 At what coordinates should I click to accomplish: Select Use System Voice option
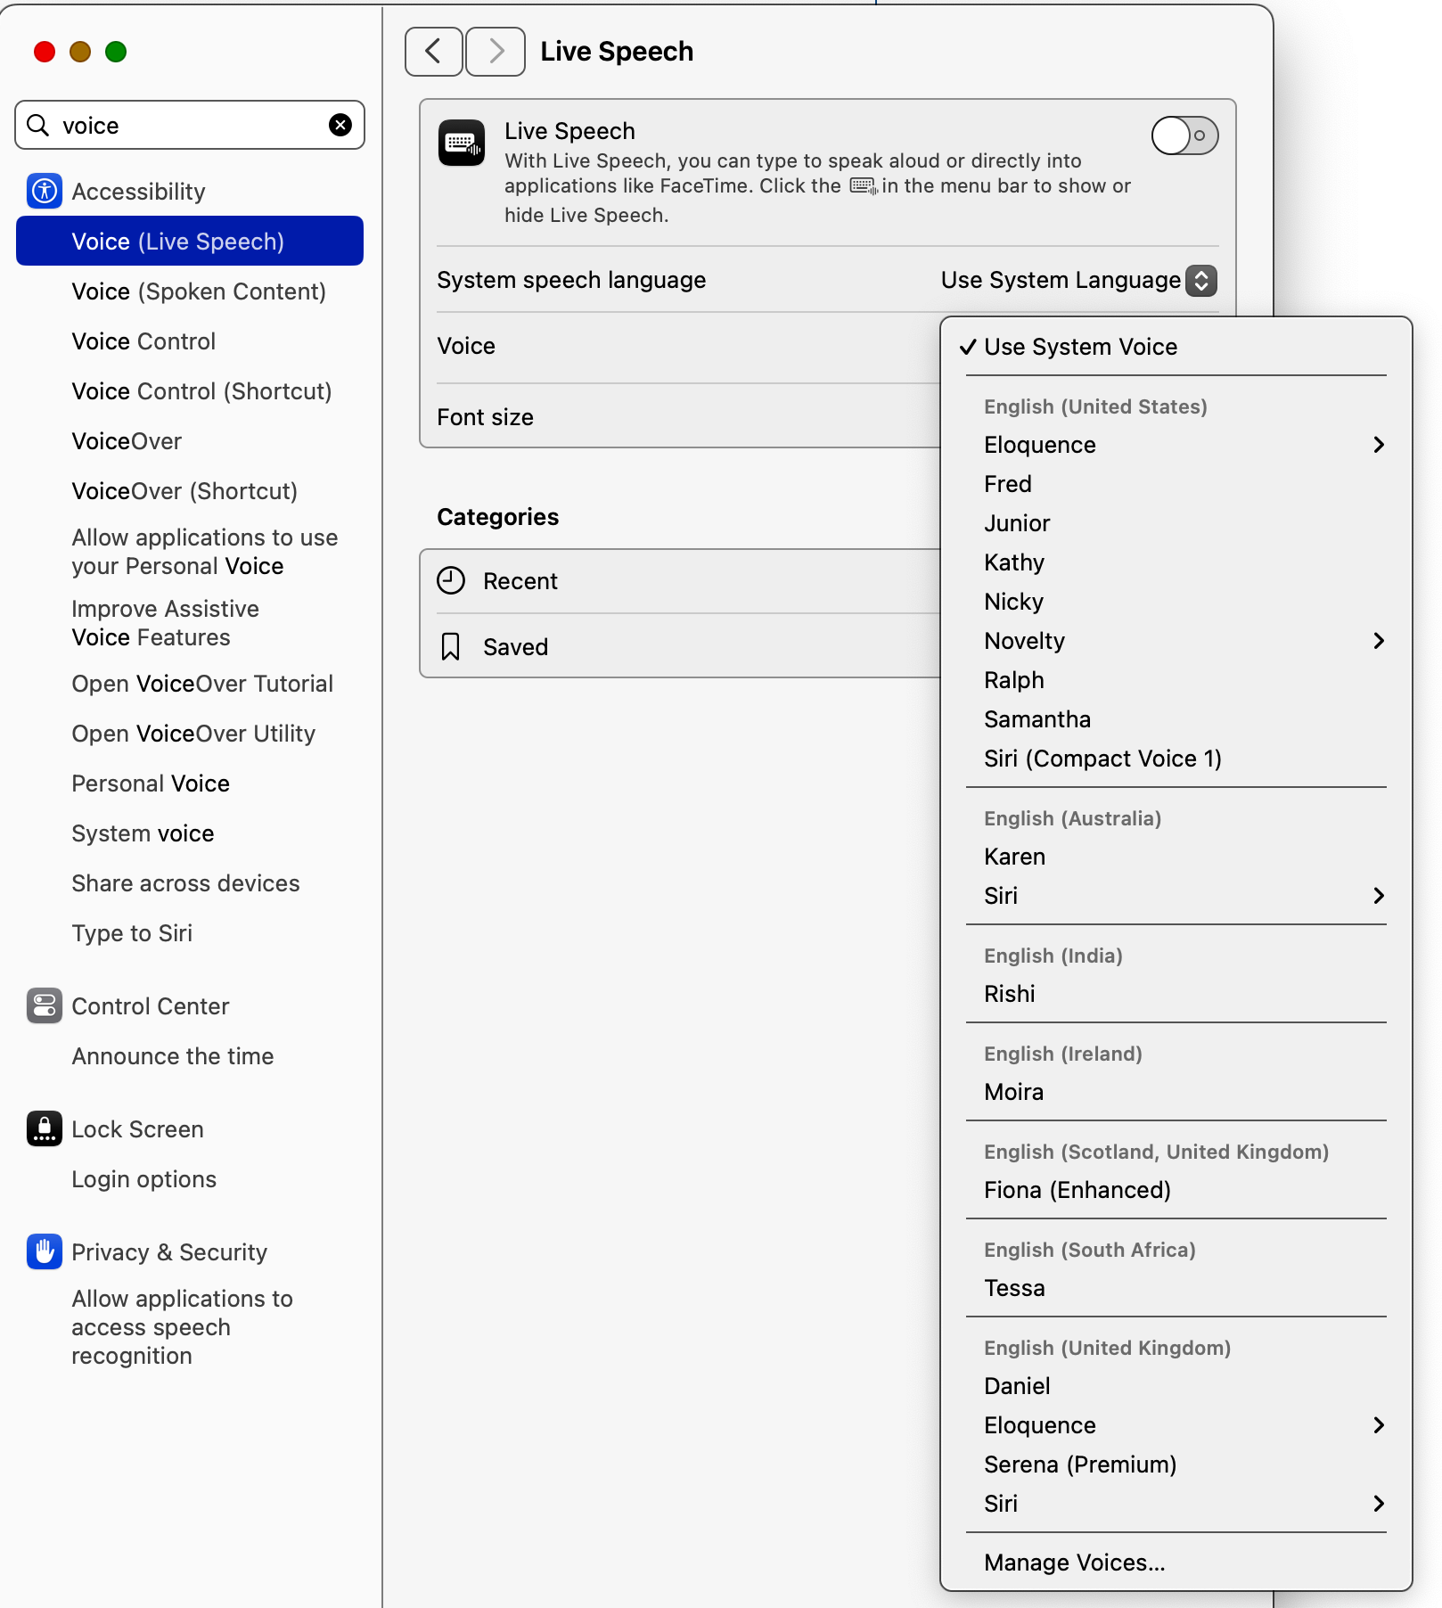pyautogui.click(x=1080, y=347)
